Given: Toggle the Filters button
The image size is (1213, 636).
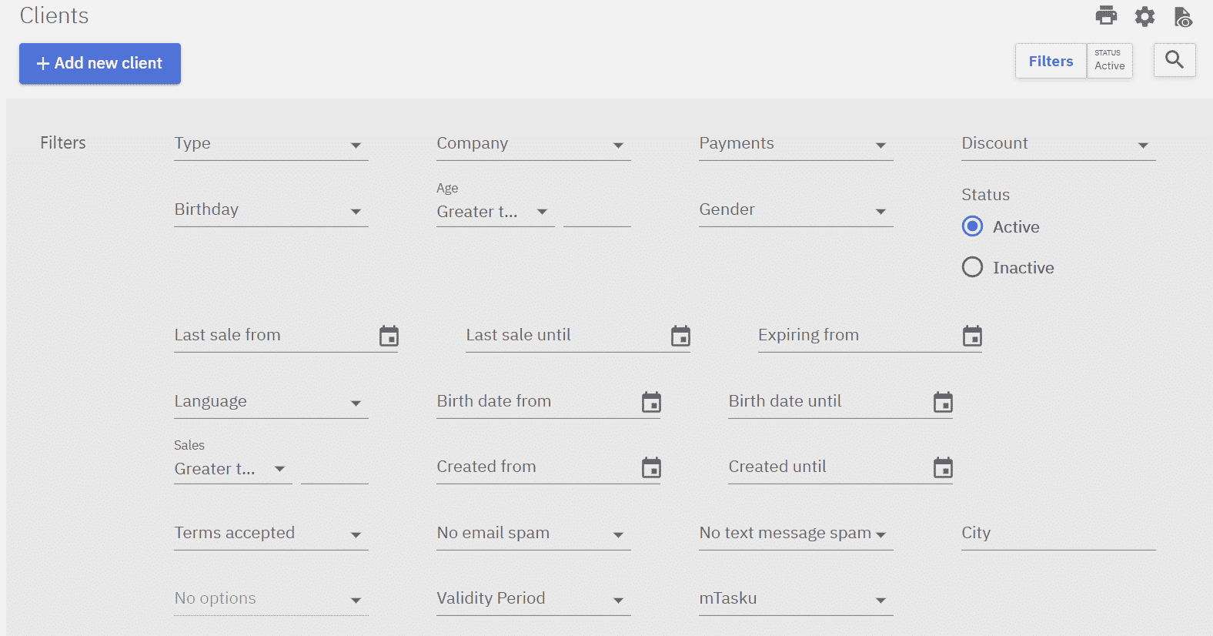Looking at the screenshot, I should click(1051, 61).
